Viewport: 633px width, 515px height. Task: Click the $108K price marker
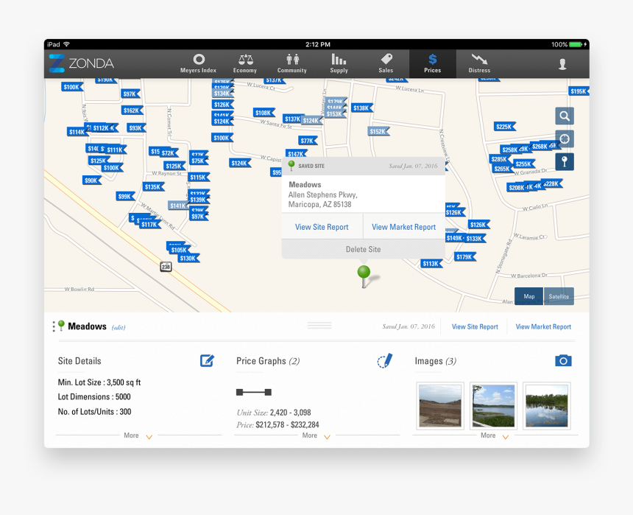pos(264,113)
